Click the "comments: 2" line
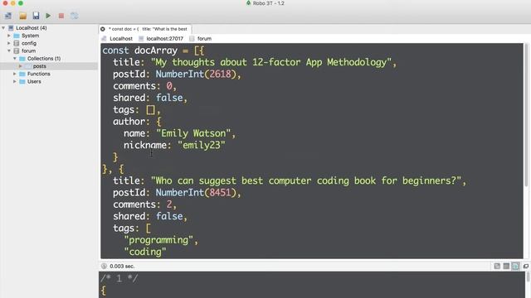The height and width of the screenshot is (298, 531). pos(144,204)
